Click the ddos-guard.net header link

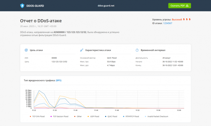(x=106, y=6)
